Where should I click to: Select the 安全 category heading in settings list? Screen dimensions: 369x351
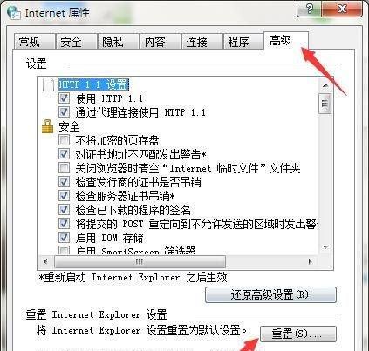[x=69, y=126]
